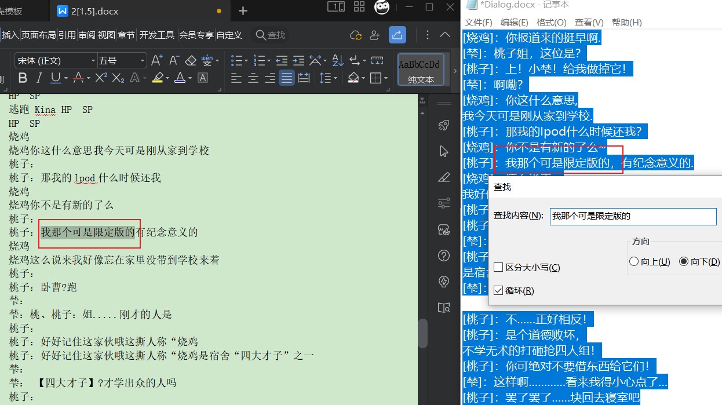
Task: Apply underline to selected text
Action: (56, 78)
